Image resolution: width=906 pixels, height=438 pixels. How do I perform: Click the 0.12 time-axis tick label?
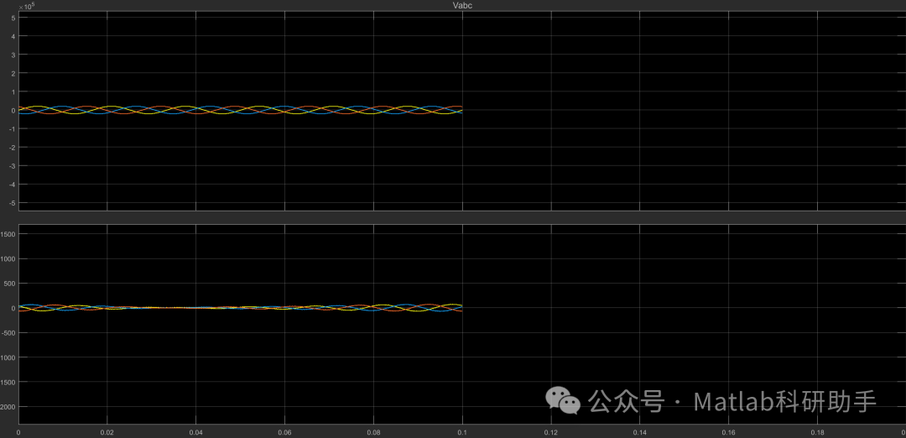pyautogui.click(x=551, y=432)
